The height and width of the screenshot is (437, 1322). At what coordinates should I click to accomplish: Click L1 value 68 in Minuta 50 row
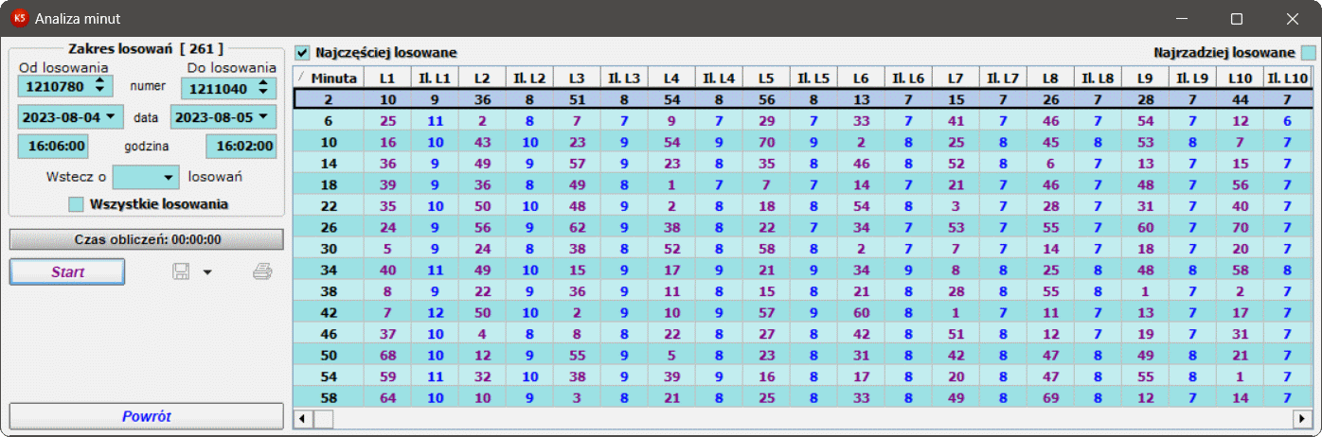pos(387,355)
